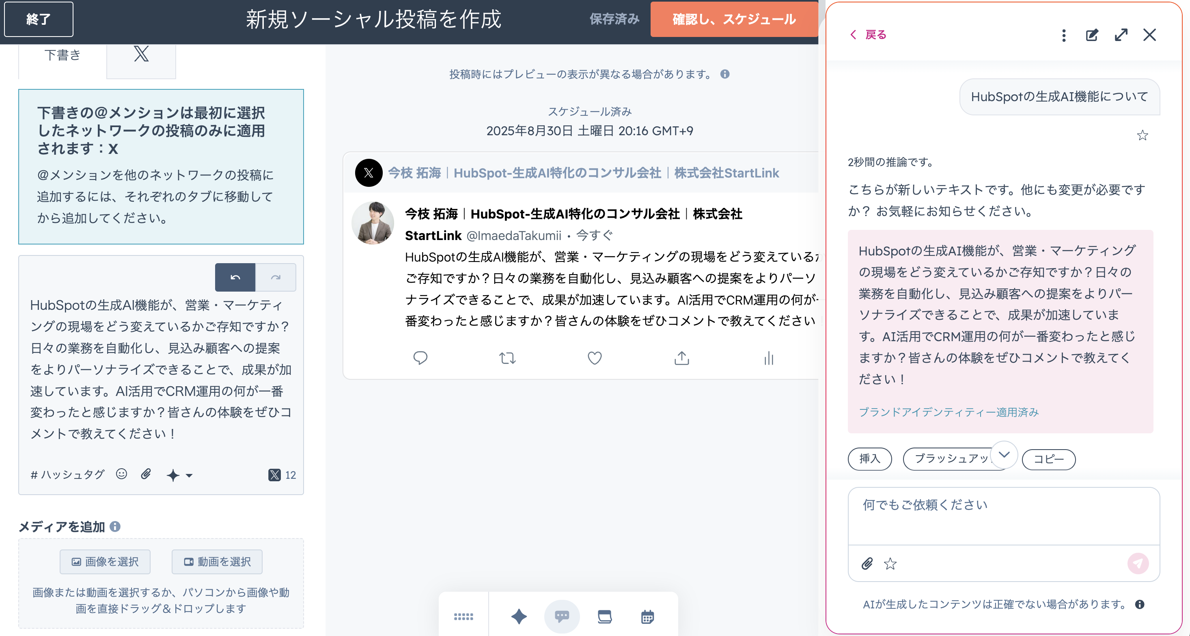Click the paperclip attachment icon in post editor
The height and width of the screenshot is (636, 1190).
click(146, 474)
